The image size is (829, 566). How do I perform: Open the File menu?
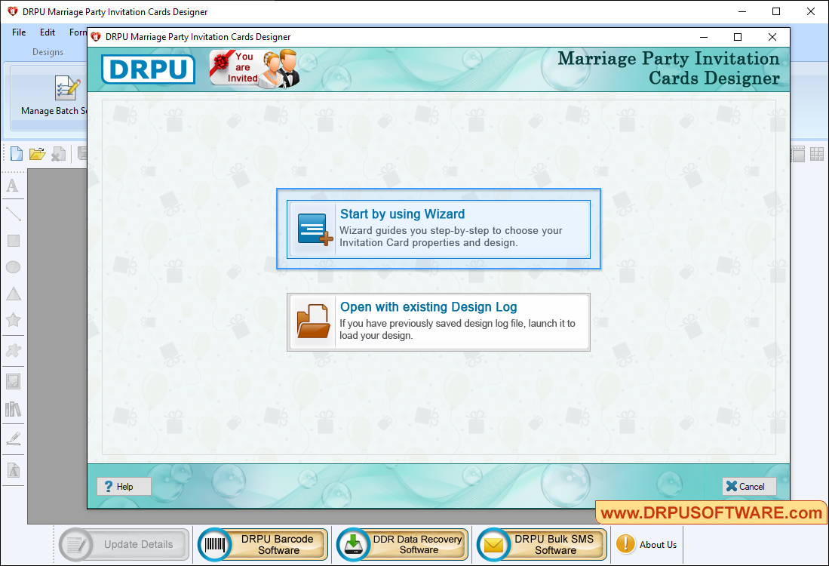19,32
